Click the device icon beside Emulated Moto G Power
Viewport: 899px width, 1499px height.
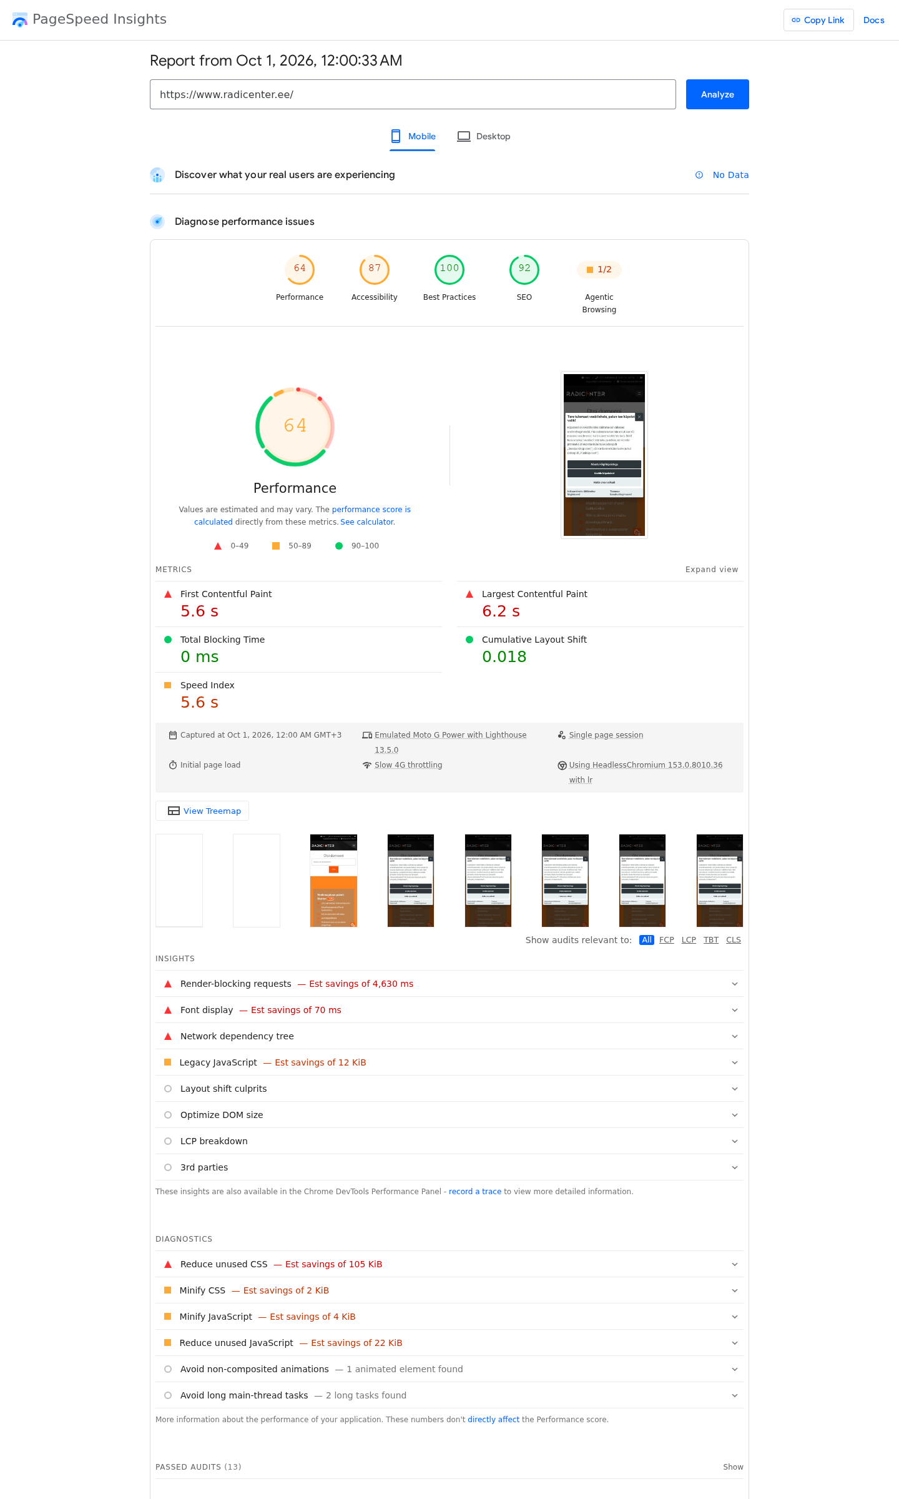367,735
